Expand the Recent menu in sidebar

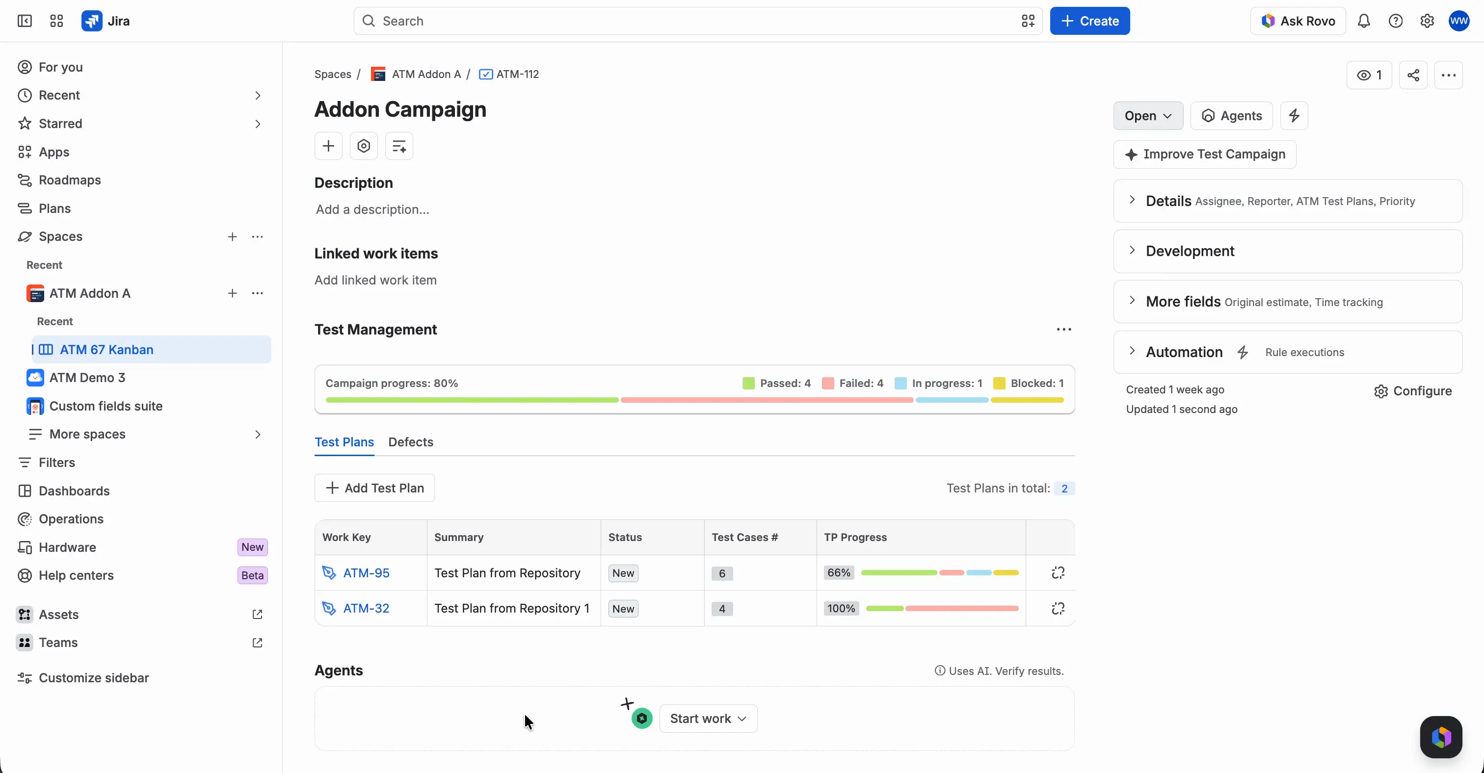coord(258,96)
